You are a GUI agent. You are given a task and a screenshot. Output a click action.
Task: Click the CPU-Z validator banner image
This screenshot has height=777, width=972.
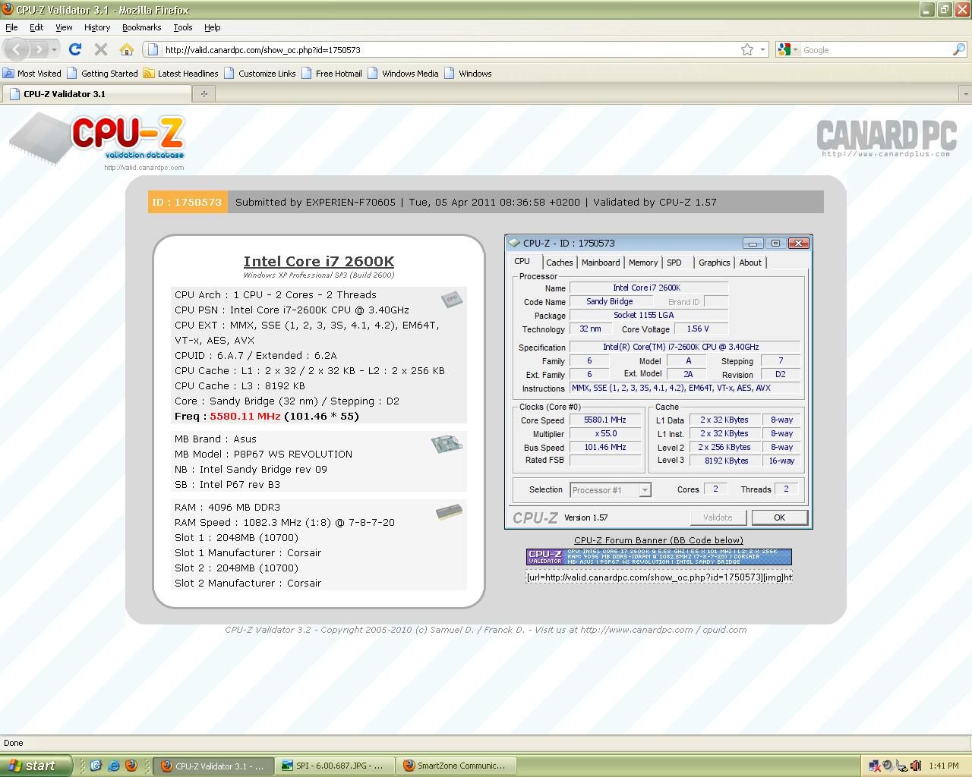[x=659, y=557]
